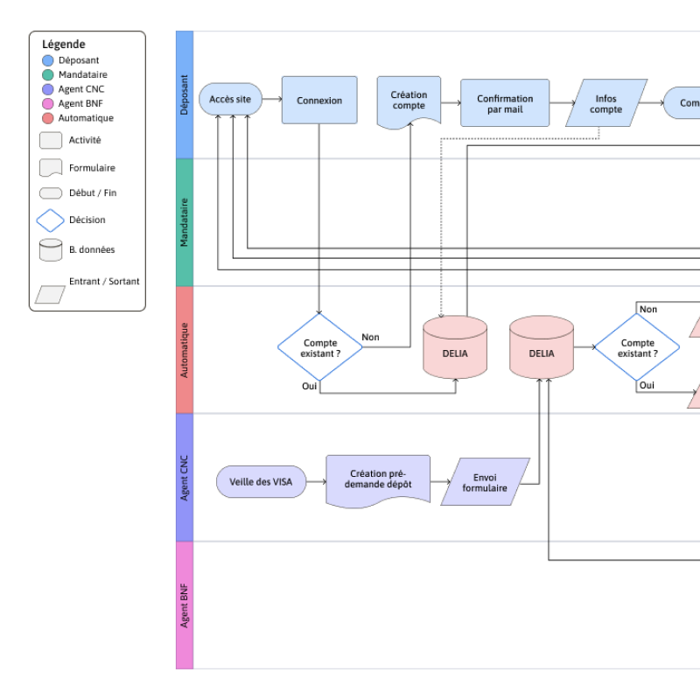The height and width of the screenshot is (700, 700).
Task: Click the red Automatique legend circle
Action: [48, 118]
